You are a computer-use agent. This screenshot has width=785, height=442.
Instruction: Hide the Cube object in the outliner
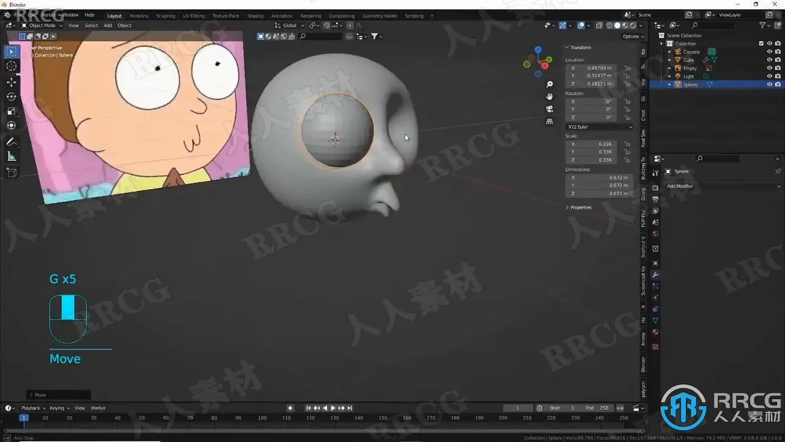pyautogui.click(x=770, y=60)
